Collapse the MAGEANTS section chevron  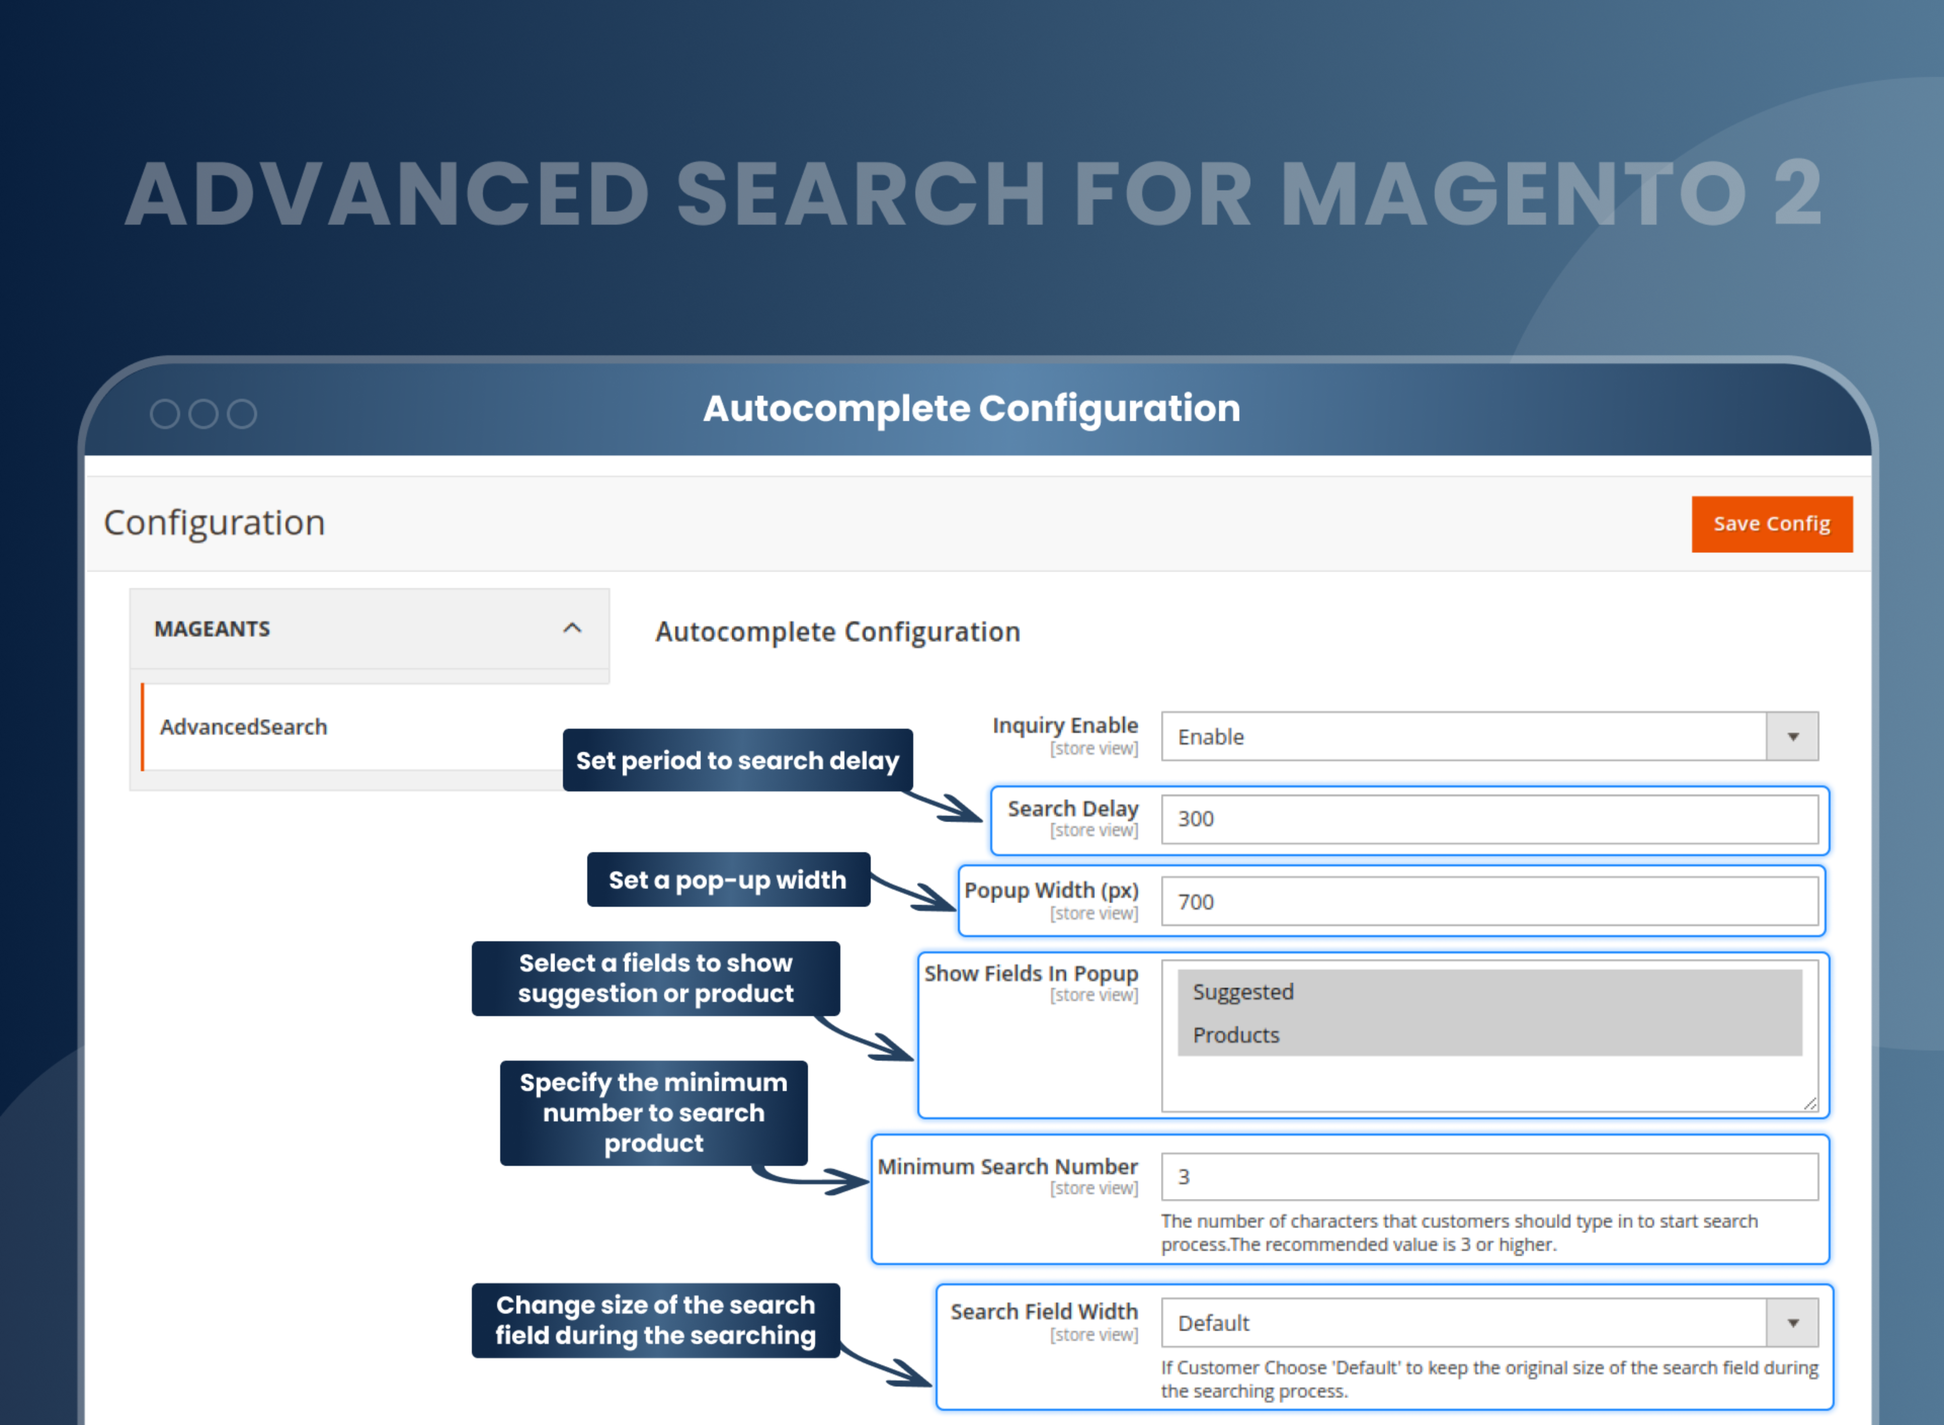coord(571,629)
